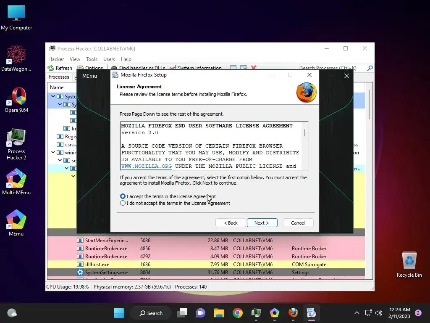Click the taskbar Search box
The width and height of the screenshot is (430, 323).
click(151, 313)
